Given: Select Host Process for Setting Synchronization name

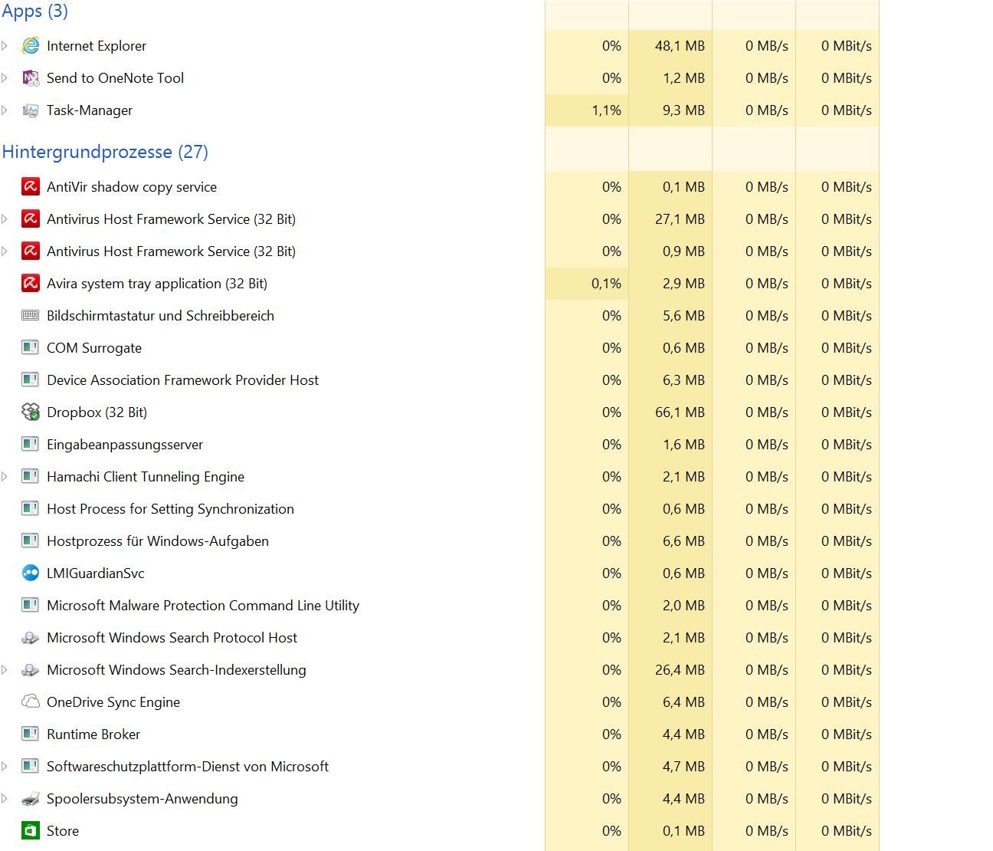Looking at the screenshot, I should [171, 509].
